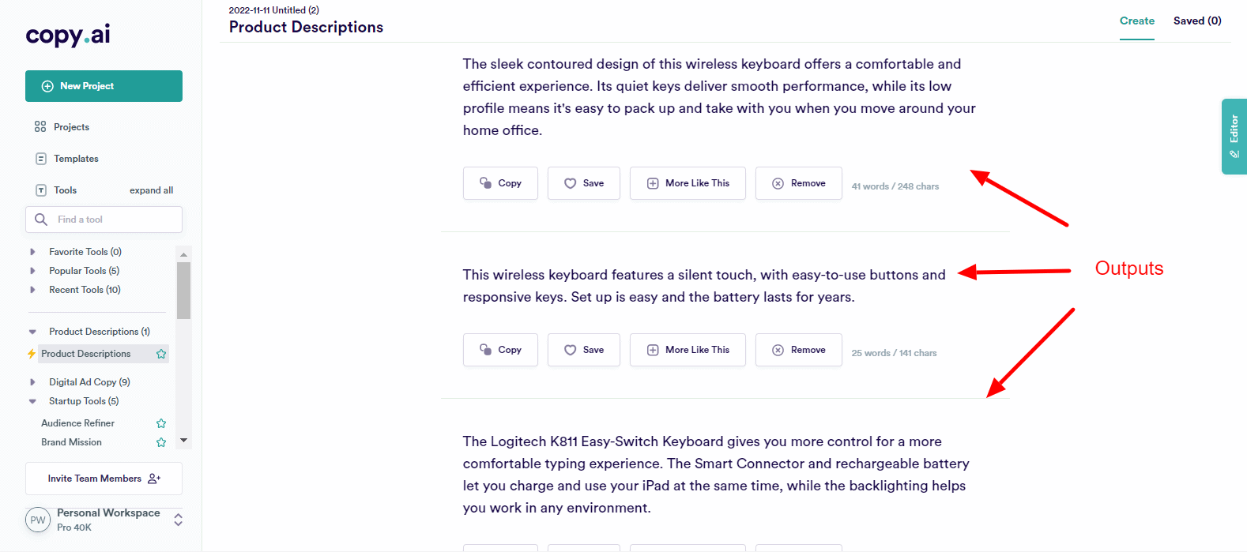The height and width of the screenshot is (552, 1247).
Task: Expand the Digital Ad Copy (9) group
Action: pyautogui.click(x=32, y=382)
